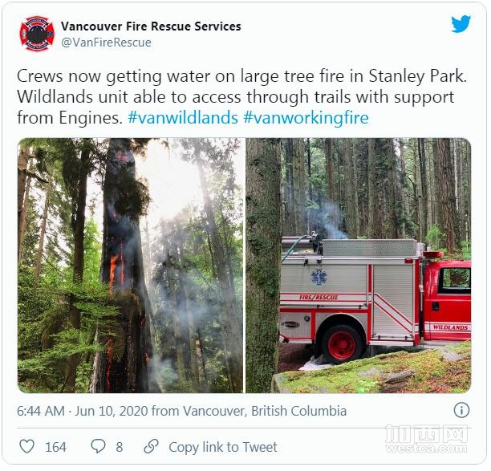This screenshot has height=471, width=491.
Task: Click the 6:44 AM timestamp
Action: point(41,411)
